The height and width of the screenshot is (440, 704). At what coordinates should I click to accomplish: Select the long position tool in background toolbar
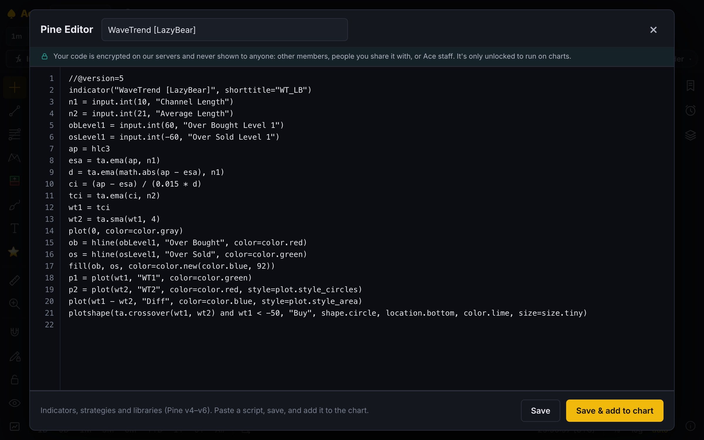pyautogui.click(x=14, y=181)
